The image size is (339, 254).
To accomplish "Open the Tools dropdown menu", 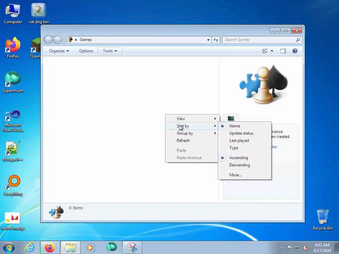I will pos(110,51).
